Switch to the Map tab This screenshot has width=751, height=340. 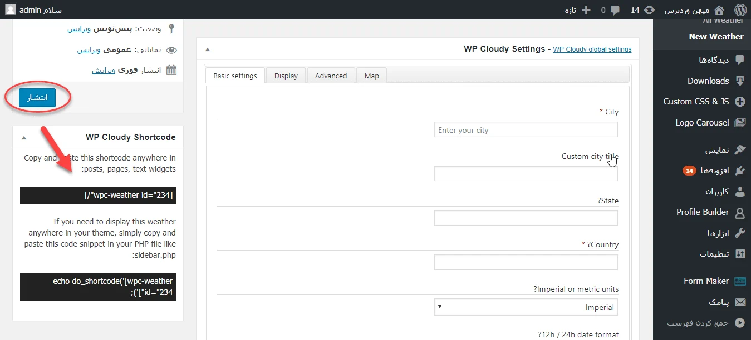click(371, 76)
